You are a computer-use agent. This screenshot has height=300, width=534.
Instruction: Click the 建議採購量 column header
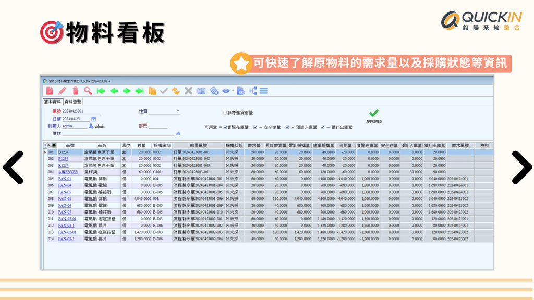click(324, 146)
